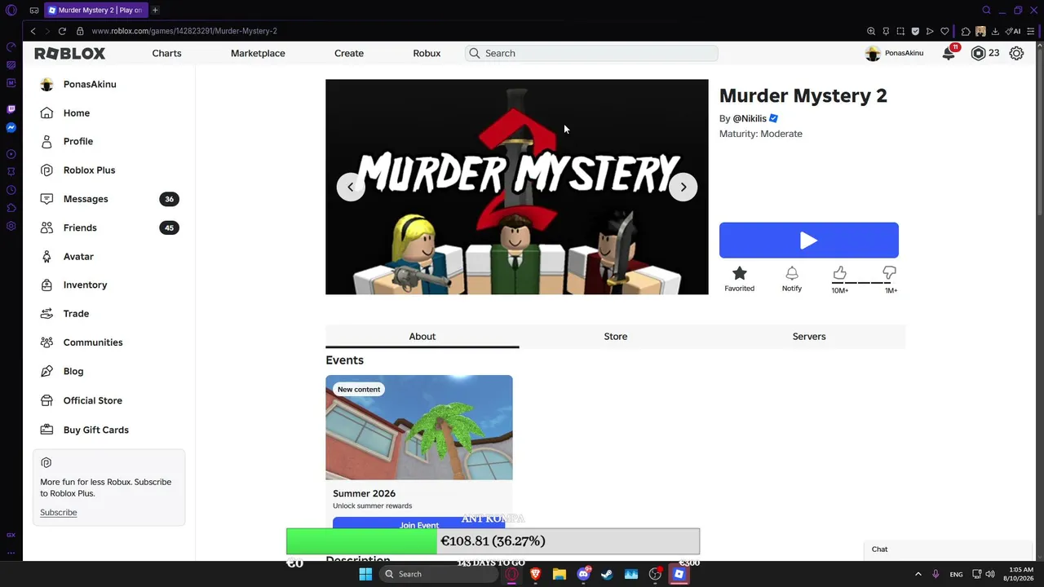Click the PonasAkinu name in the sidebar
The height and width of the screenshot is (587, 1044).
tap(90, 85)
